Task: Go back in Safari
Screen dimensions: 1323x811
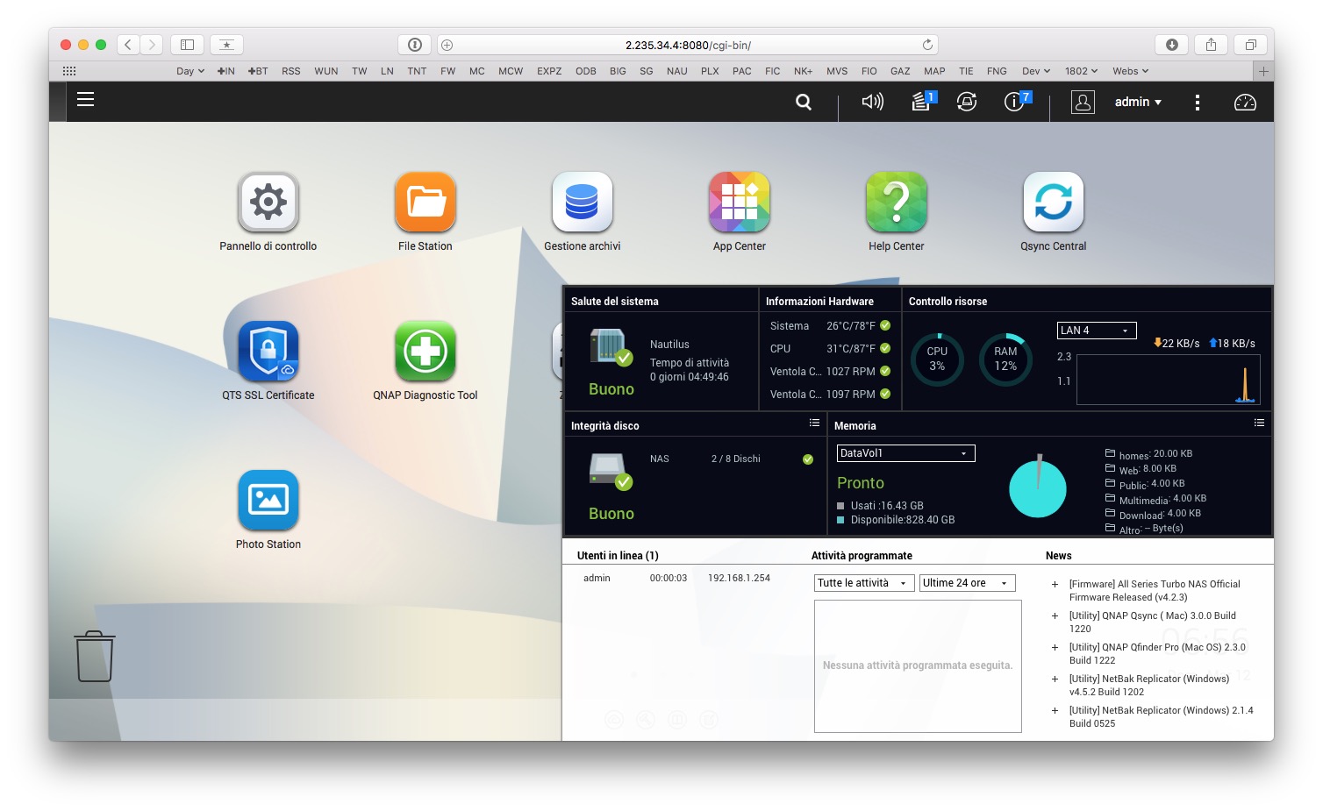Action: (128, 45)
